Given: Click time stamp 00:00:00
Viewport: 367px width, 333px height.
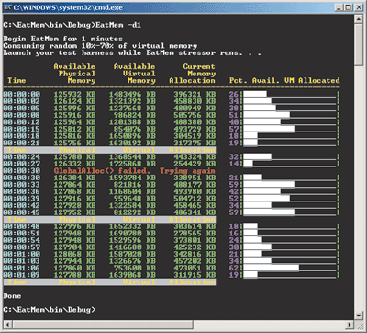Looking at the screenshot, I should (x=22, y=94).
